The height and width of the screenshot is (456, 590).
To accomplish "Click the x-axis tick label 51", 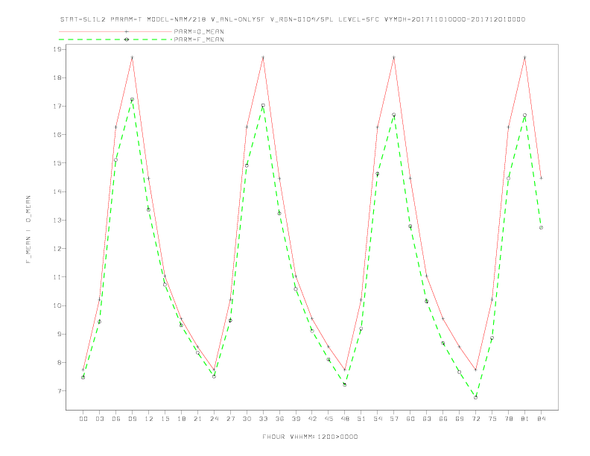I will (x=361, y=419).
